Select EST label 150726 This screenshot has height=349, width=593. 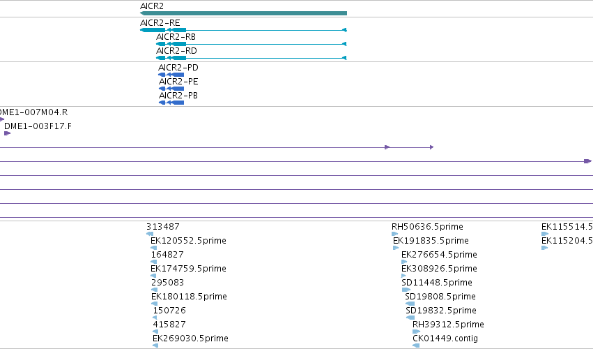pyautogui.click(x=169, y=311)
